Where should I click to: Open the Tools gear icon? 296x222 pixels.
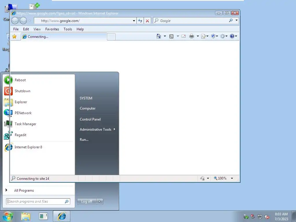click(223, 36)
